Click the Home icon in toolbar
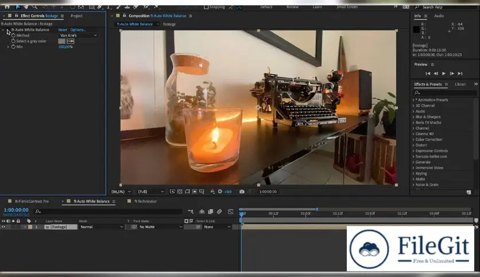 [7, 7]
